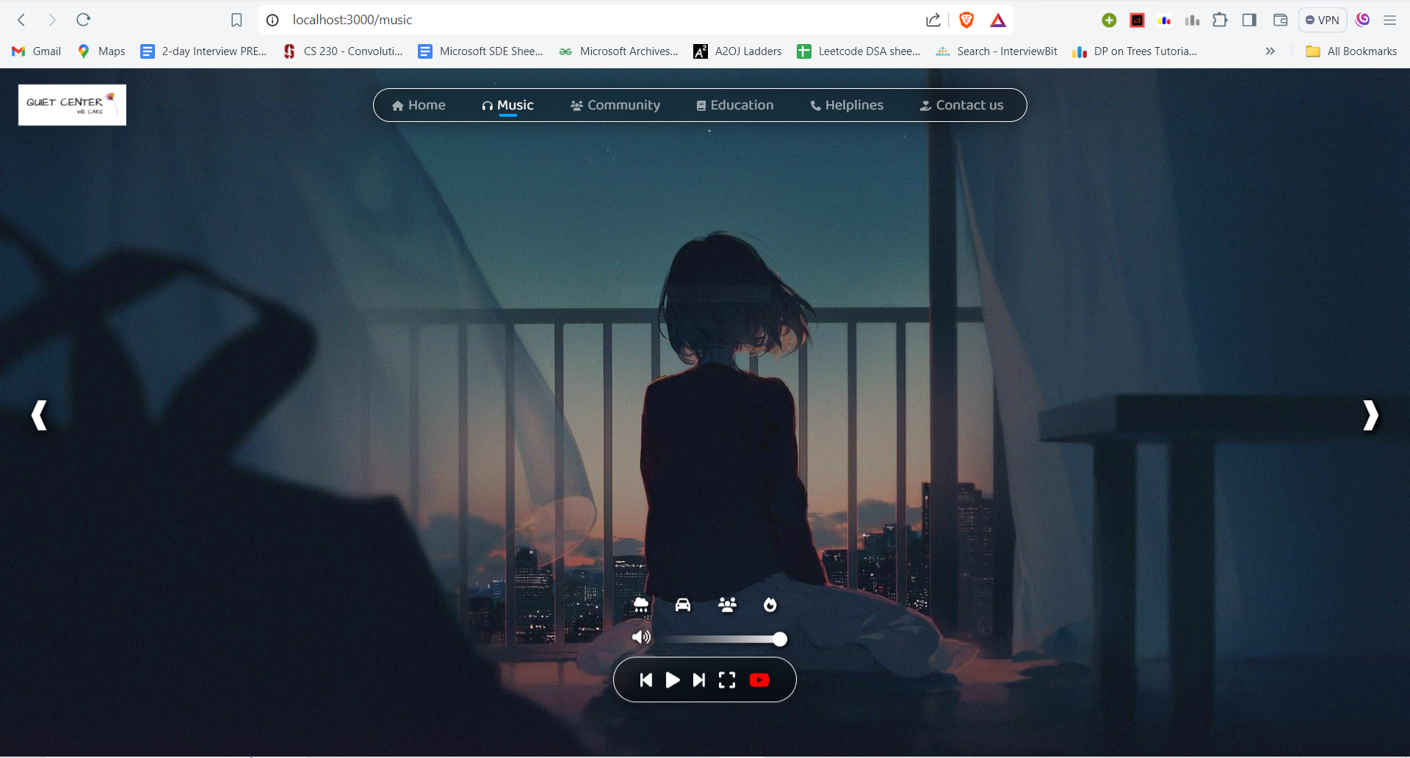Go to next background with right arrow

pyautogui.click(x=1370, y=416)
